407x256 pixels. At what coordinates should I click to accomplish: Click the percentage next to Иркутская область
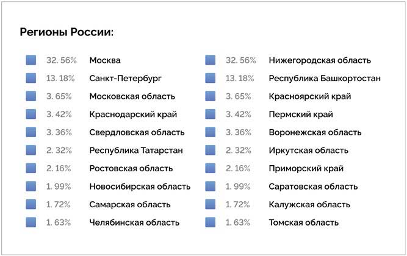(x=238, y=151)
